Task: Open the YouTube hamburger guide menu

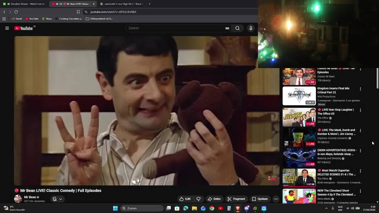Action: tap(7, 28)
